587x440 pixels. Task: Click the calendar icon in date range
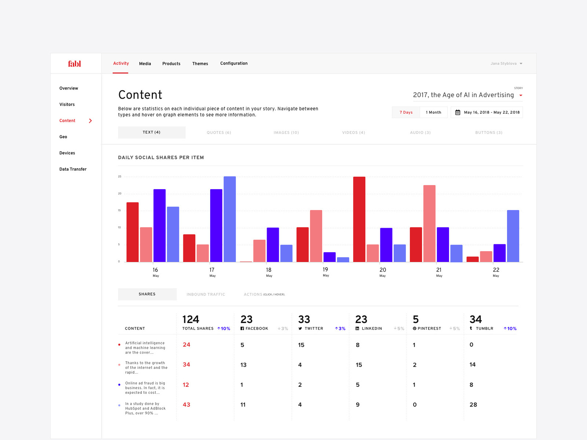tap(457, 113)
